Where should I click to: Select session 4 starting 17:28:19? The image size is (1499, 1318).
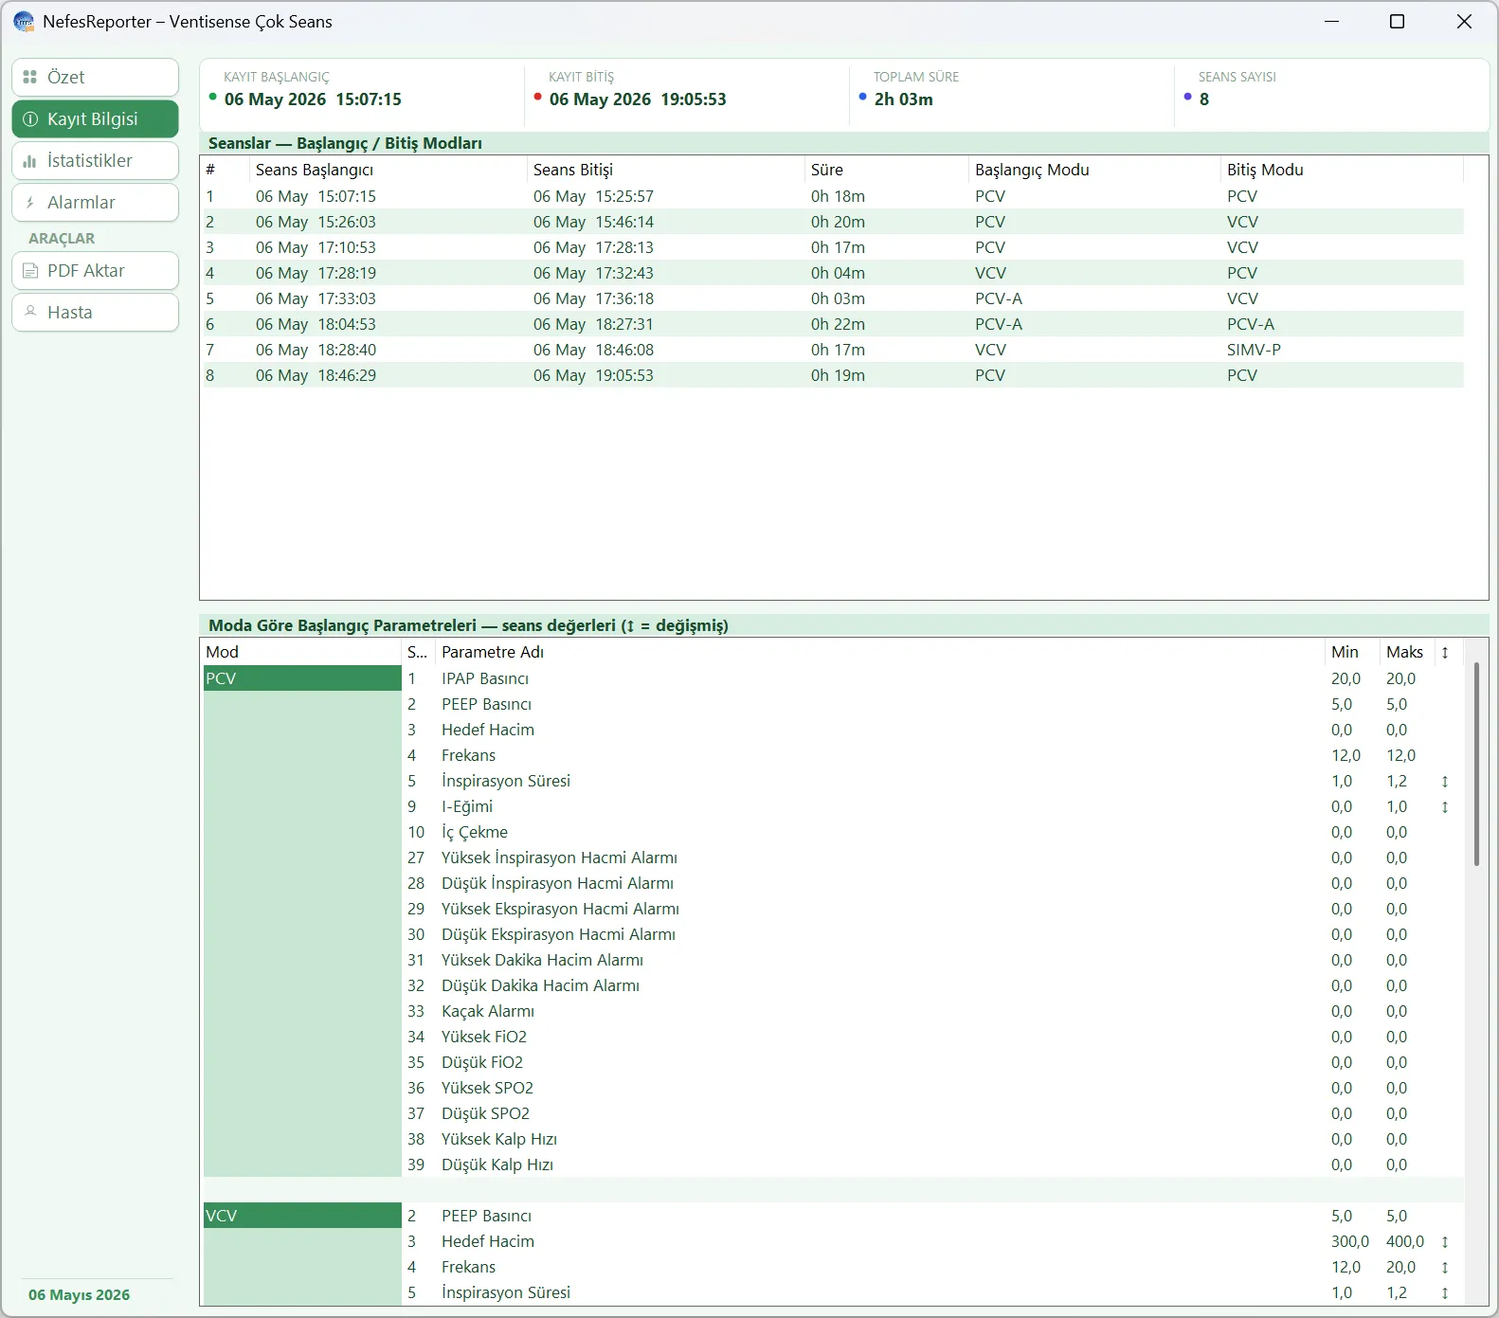coord(833,273)
